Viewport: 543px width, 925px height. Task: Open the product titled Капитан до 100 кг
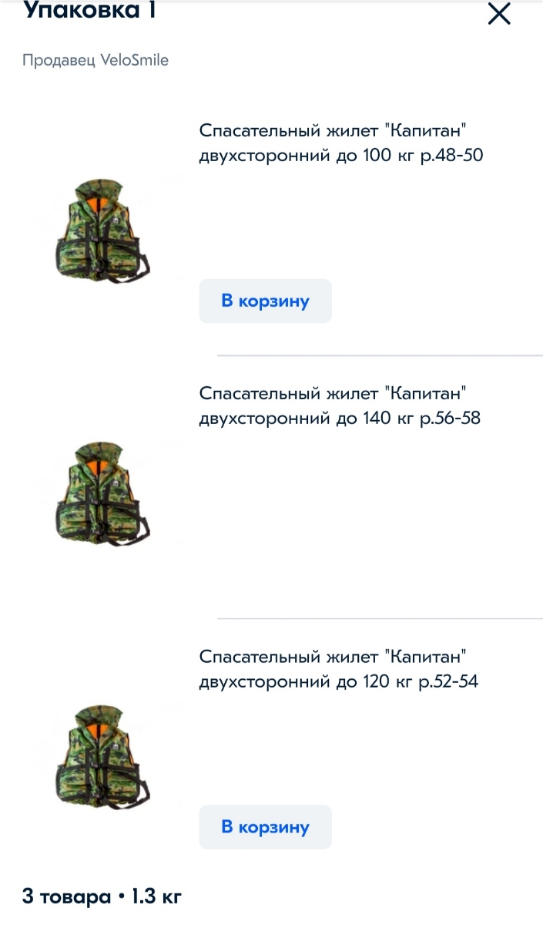click(341, 143)
